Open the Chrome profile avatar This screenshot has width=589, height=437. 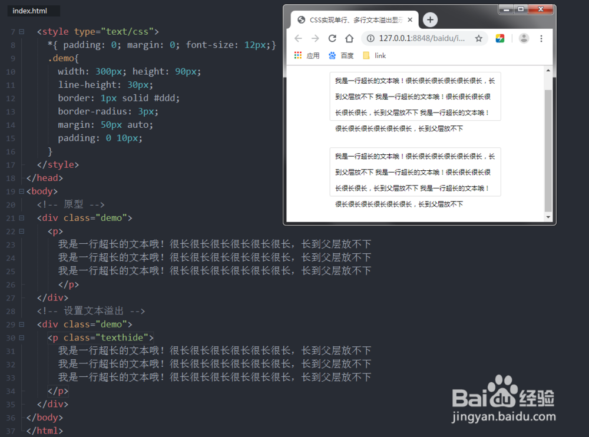pyautogui.click(x=524, y=38)
